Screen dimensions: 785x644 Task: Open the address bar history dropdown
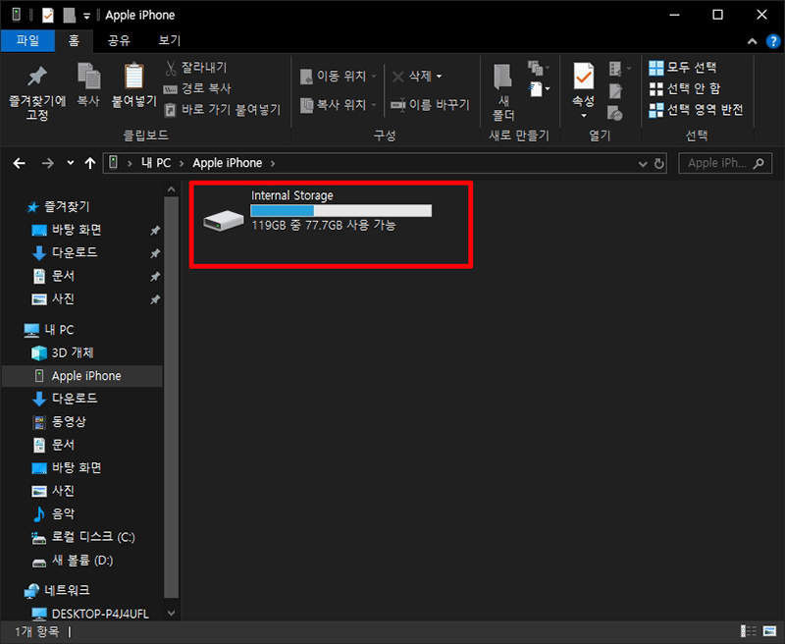(643, 164)
